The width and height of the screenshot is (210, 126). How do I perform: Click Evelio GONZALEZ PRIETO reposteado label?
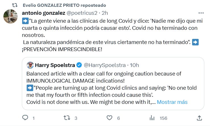click(60, 5)
